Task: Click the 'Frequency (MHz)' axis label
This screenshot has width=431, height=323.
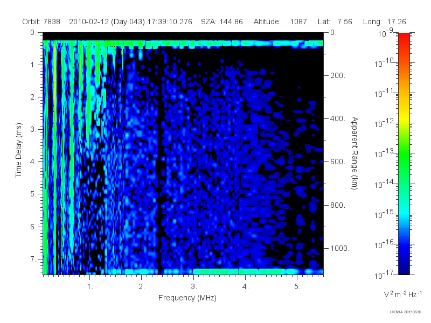Action: coord(187,298)
